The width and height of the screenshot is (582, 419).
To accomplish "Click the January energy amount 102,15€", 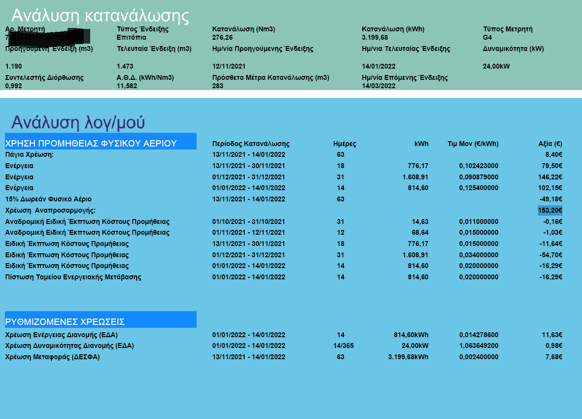I will (550, 188).
